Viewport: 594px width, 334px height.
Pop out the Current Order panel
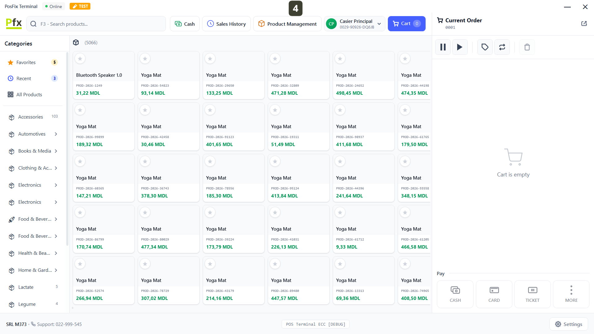click(584, 24)
